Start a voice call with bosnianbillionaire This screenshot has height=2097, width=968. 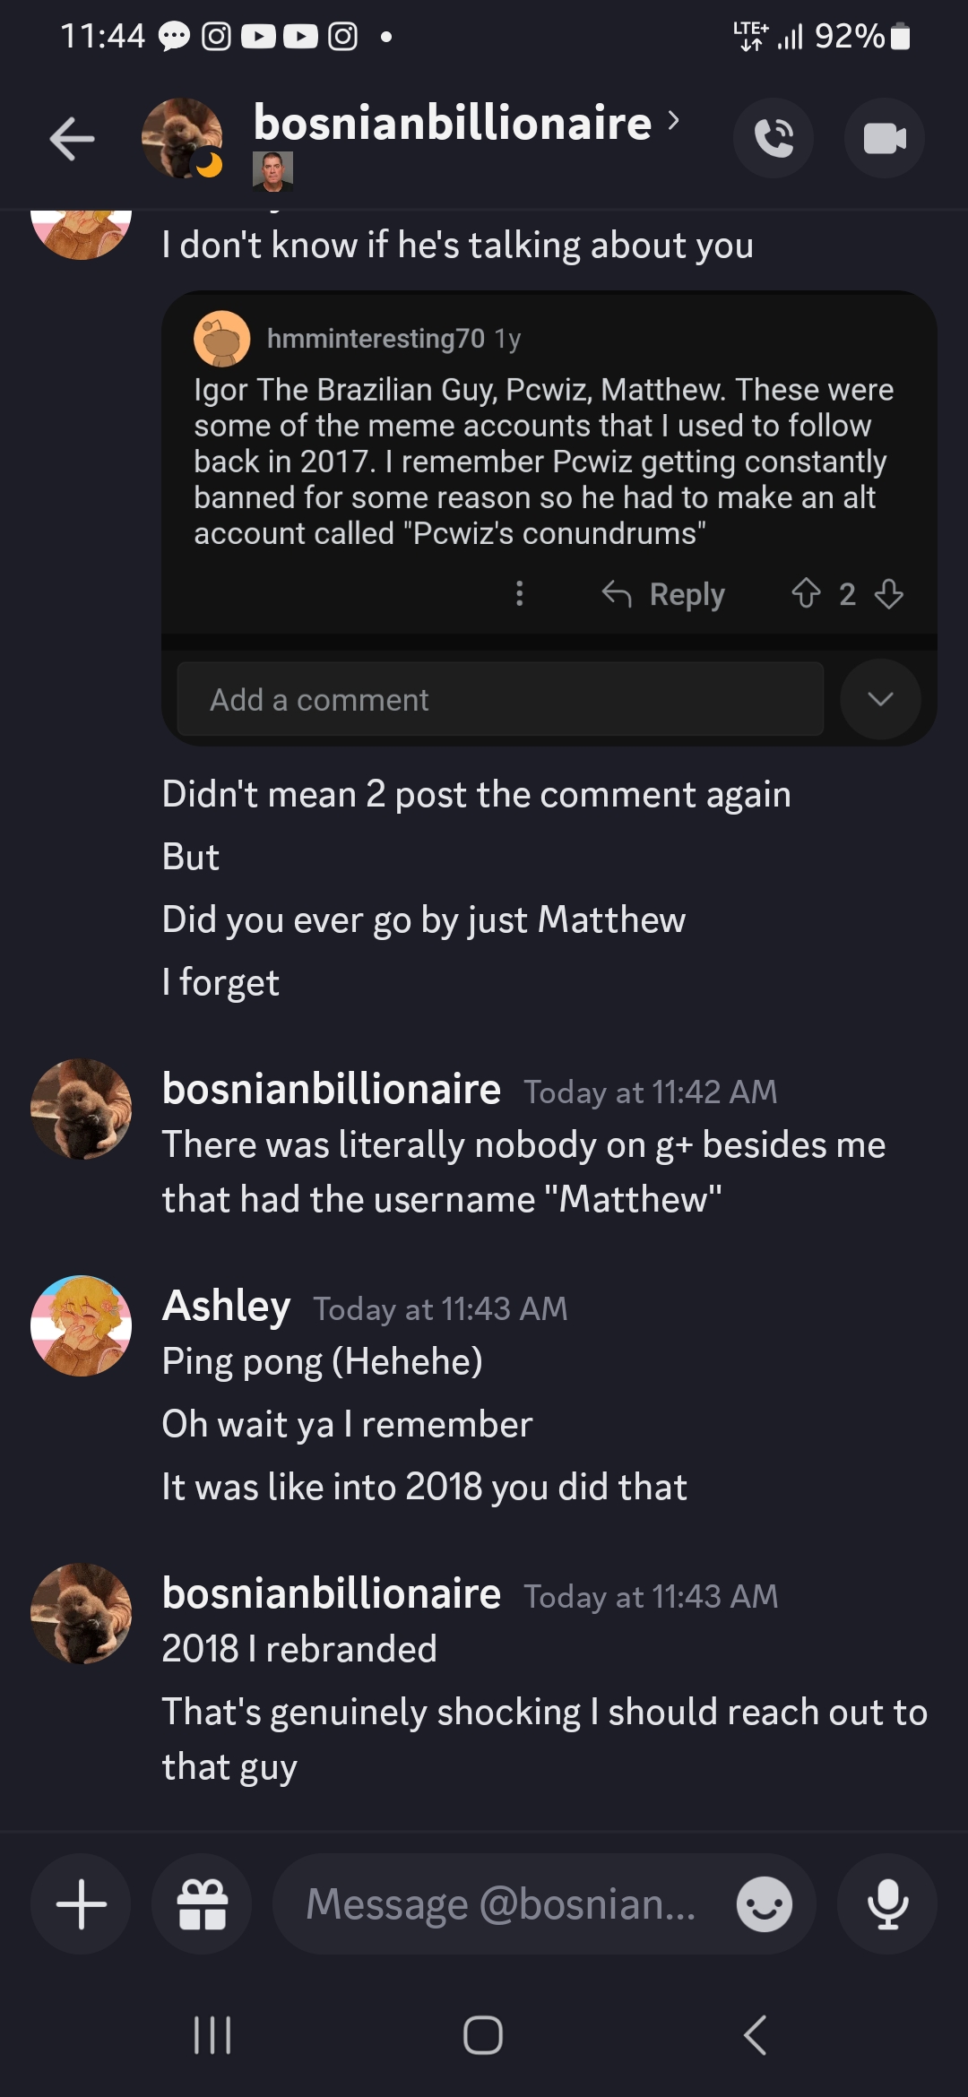click(x=774, y=138)
